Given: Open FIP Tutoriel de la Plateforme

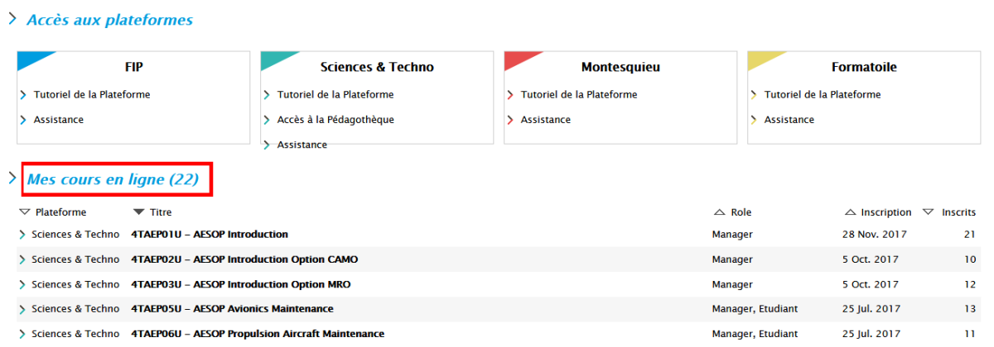Looking at the screenshot, I should pos(92,95).
